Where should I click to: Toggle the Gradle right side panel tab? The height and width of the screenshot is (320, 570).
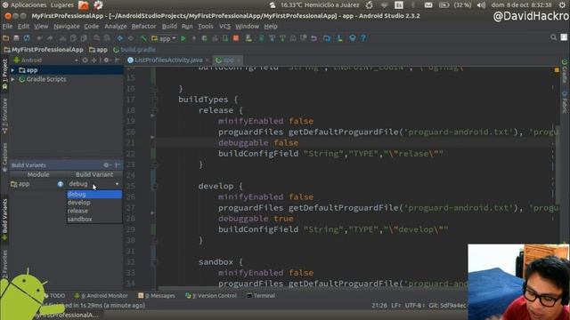click(565, 71)
